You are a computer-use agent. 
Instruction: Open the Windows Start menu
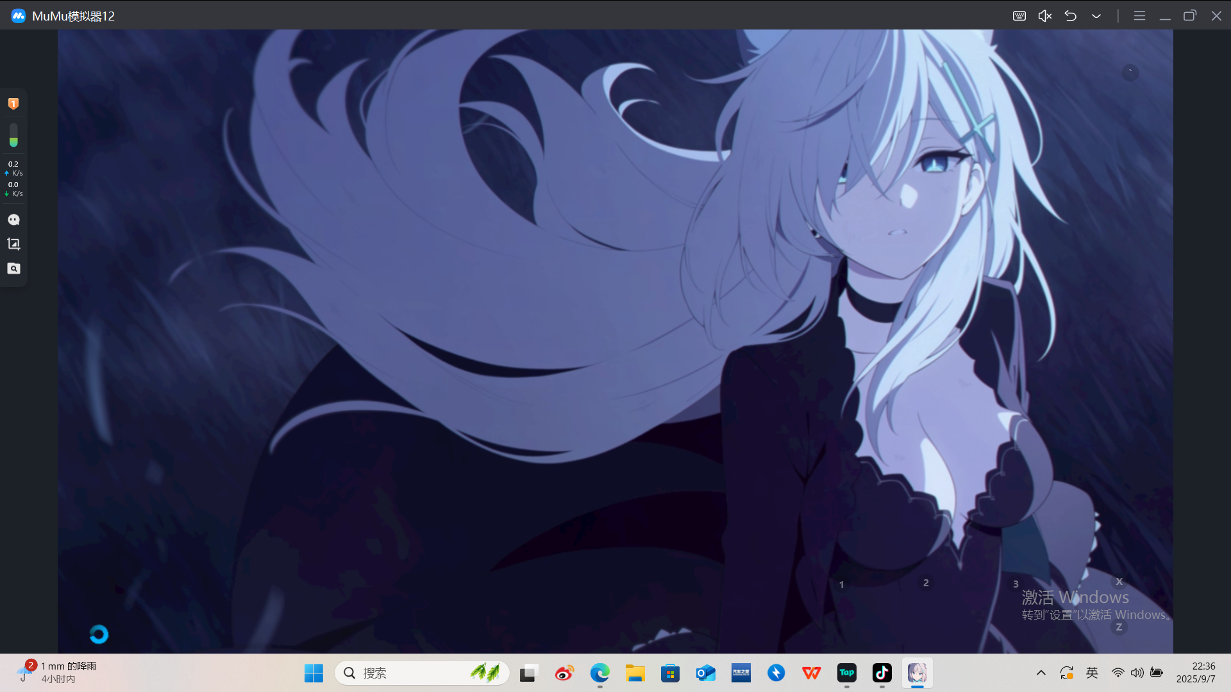click(x=314, y=673)
